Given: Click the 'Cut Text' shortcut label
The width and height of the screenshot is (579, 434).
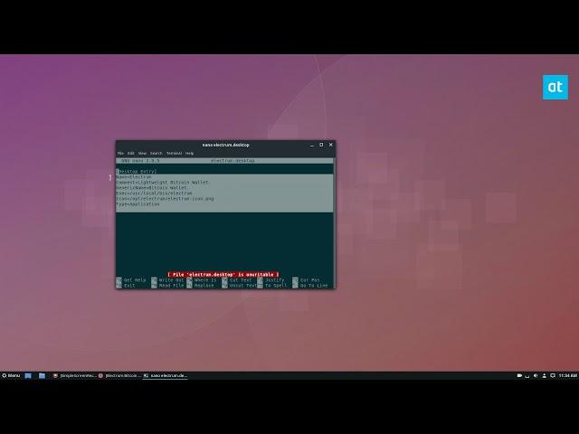Looking at the screenshot, I should tap(241, 280).
